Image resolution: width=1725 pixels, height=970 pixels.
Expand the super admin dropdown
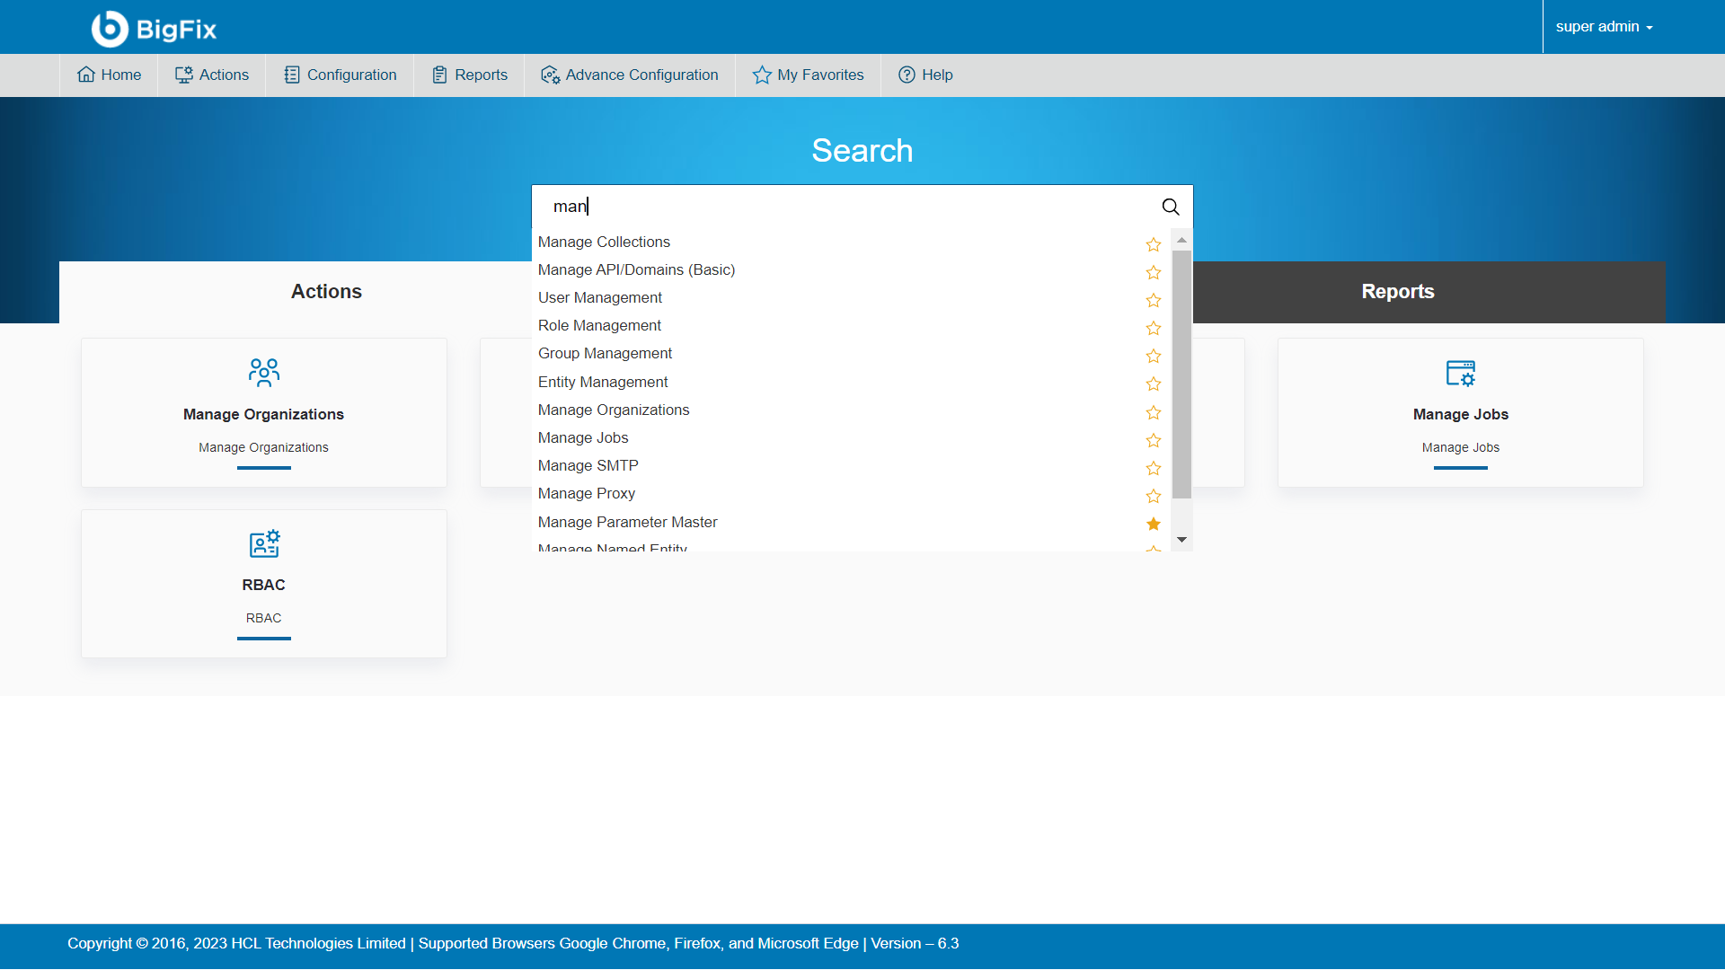[1604, 27]
